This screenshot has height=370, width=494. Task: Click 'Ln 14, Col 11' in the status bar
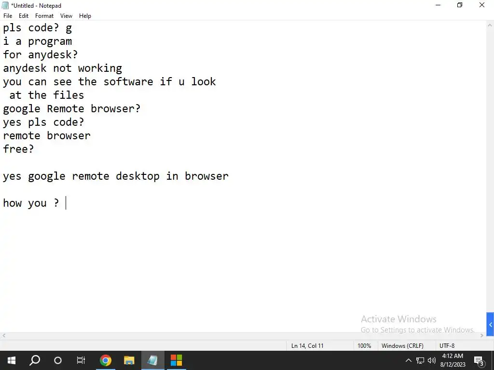(307, 345)
